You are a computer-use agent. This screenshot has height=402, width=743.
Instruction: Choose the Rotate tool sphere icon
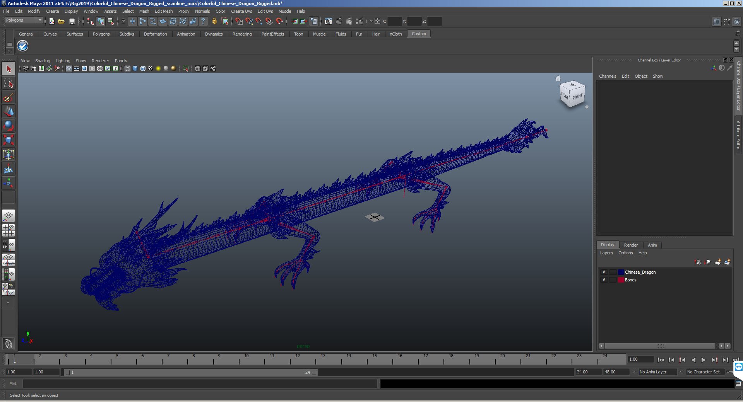tap(9, 126)
